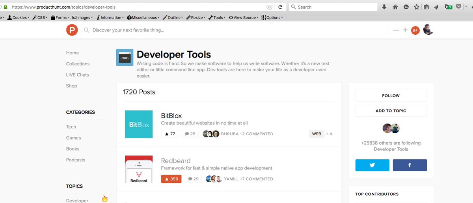Click the paper plane send icon
The image size is (473, 203).
(x=436, y=7)
